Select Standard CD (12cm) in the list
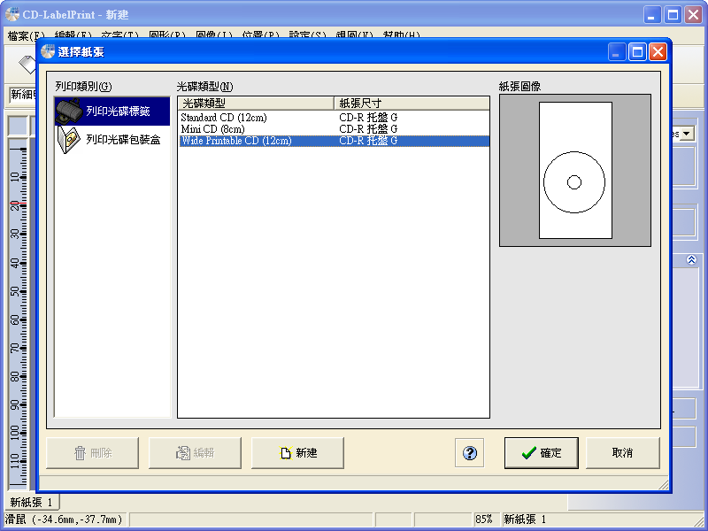The width and height of the screenshot is (708, 531). click(x=224, y=117)
